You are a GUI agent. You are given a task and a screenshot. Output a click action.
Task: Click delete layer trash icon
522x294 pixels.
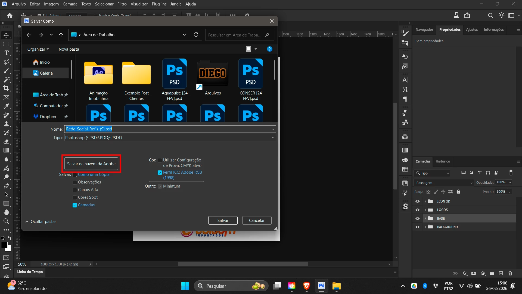tap(510, 273)
